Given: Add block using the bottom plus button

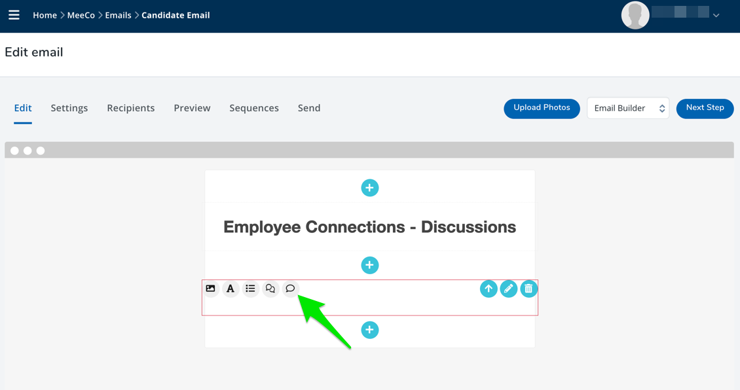Looking at the screenshot, I should [370, 330].
